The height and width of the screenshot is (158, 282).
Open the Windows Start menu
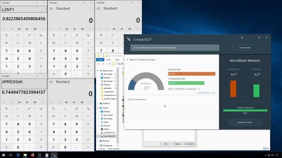(4, 155)
